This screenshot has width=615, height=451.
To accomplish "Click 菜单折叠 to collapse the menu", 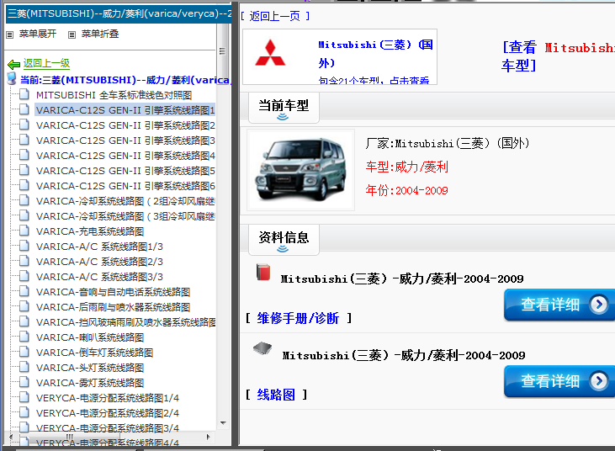I will point(100,34).
